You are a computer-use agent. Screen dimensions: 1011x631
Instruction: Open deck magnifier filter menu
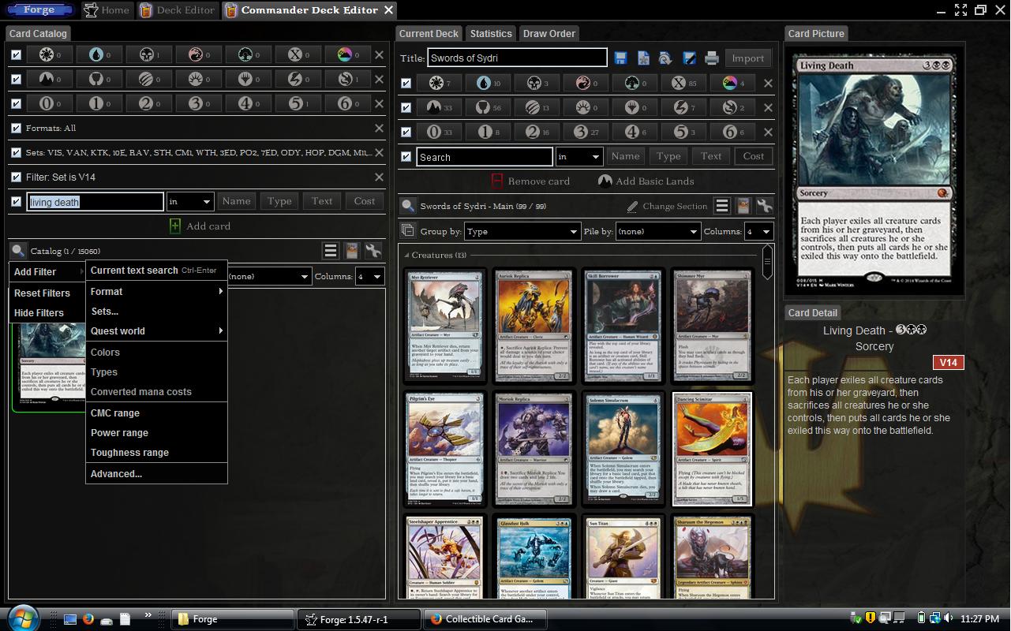408,206
